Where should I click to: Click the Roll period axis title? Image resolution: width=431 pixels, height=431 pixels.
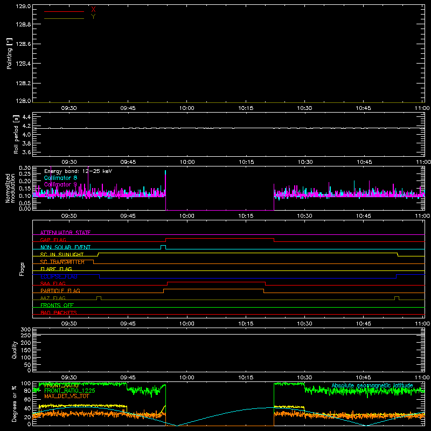point(16,135)
